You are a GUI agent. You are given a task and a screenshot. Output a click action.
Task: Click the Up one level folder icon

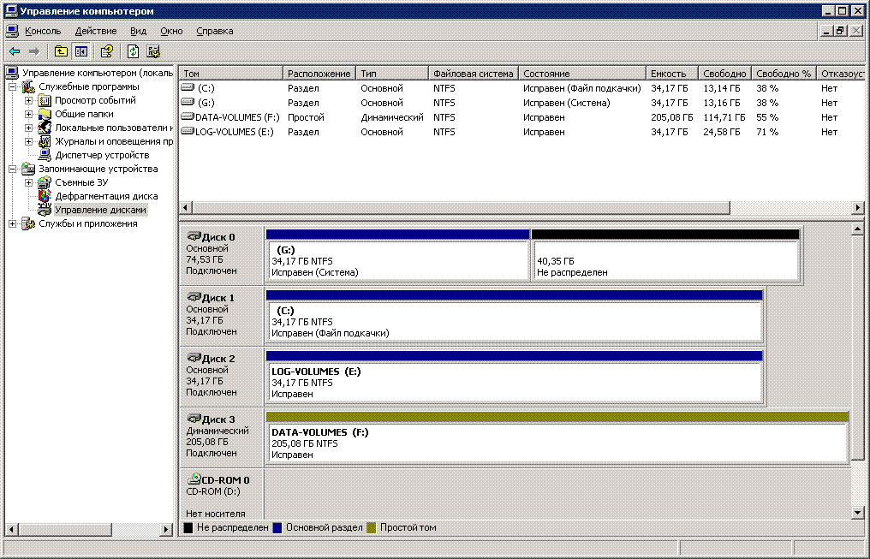(61, 51)
